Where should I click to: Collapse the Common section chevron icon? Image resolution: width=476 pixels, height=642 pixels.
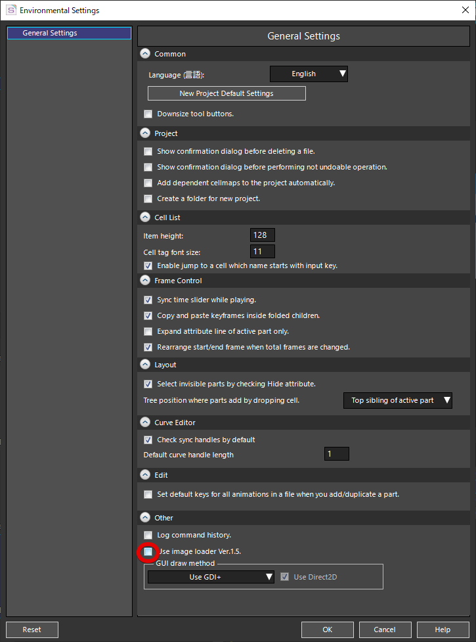point(145,54)
